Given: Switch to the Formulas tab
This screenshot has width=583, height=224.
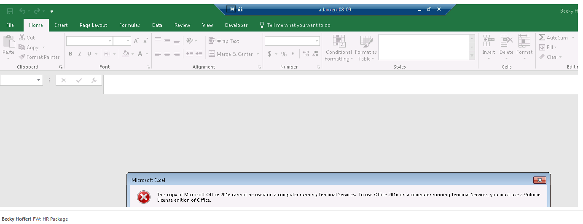Looking at the screenshot, I should click(129, 25).
